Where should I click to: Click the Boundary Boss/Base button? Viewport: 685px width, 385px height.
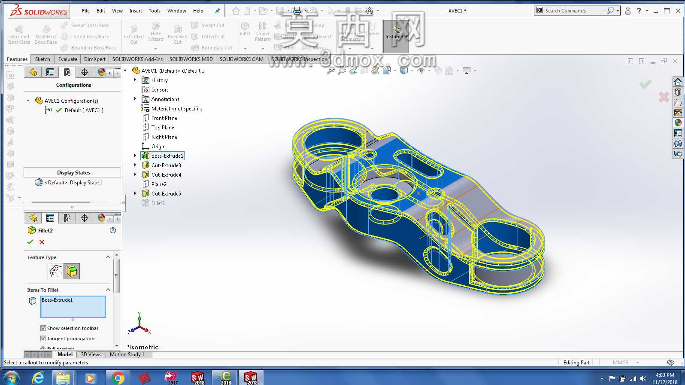tap(88, 48)
